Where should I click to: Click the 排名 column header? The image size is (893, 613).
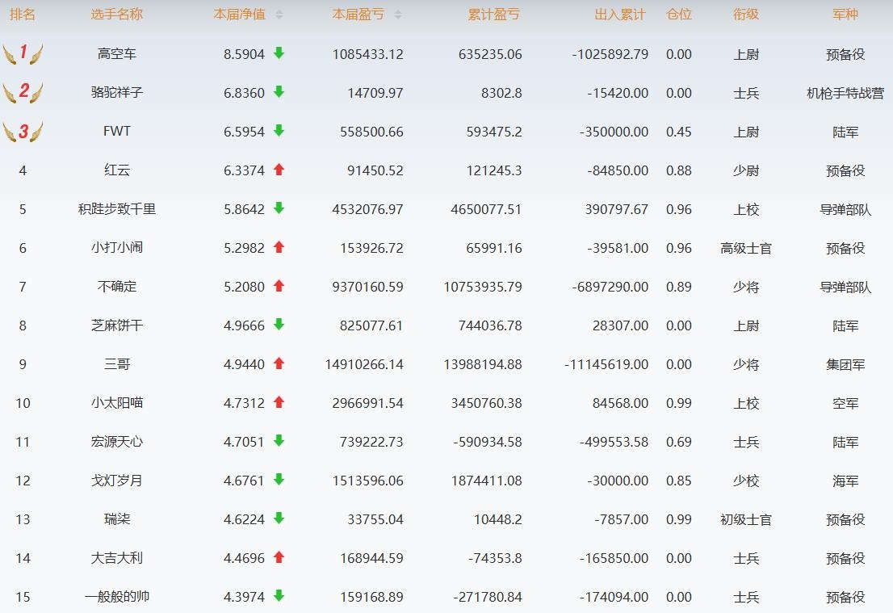(x=23, y=15)
